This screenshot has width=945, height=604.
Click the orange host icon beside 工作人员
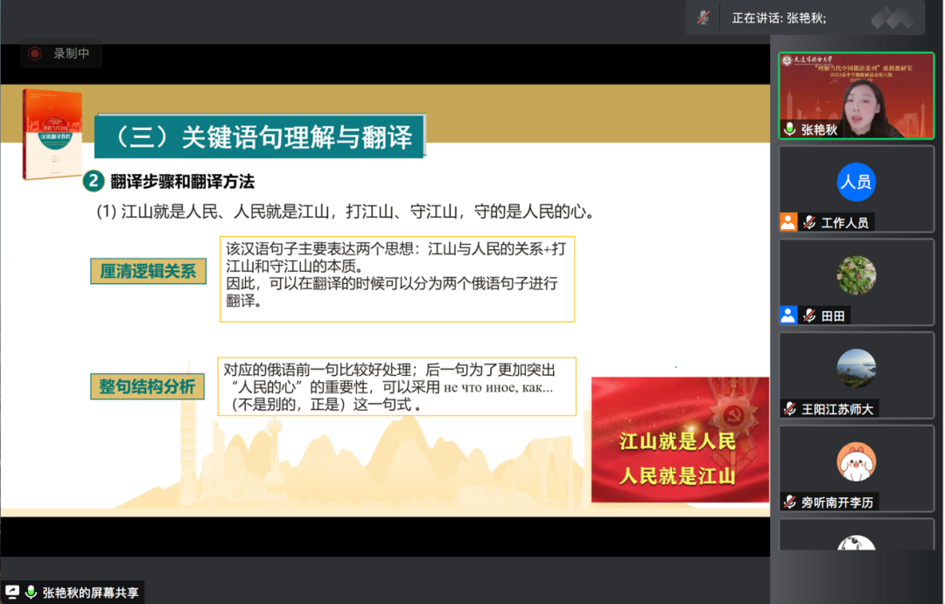click(x=789, y=222)
